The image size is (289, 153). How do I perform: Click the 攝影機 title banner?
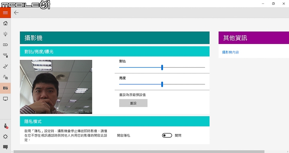[x=115, y=38]
